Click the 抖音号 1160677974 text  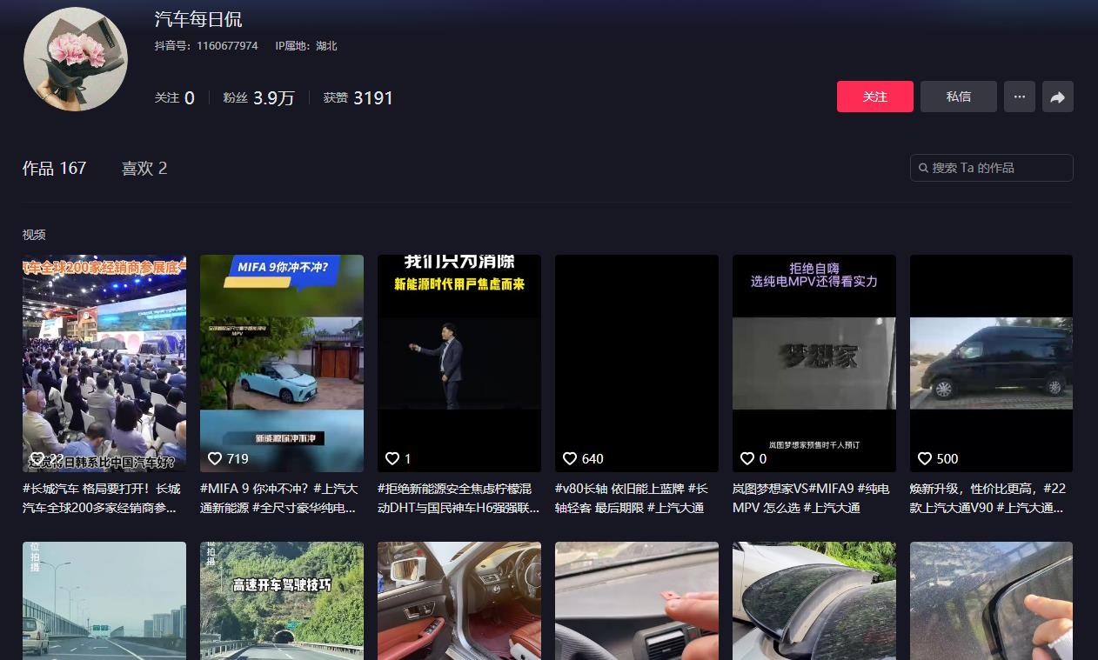click(x=206, y=45)
